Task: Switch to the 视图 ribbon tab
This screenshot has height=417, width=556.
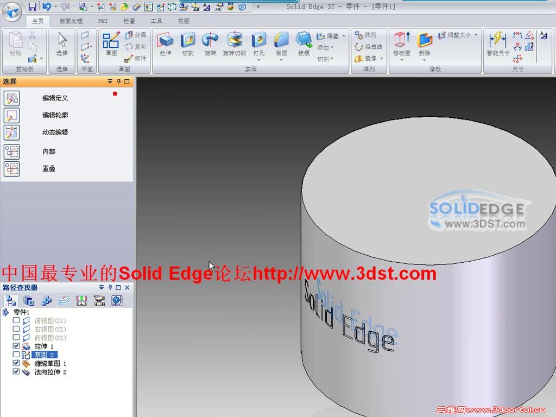Action: [183, 21]
